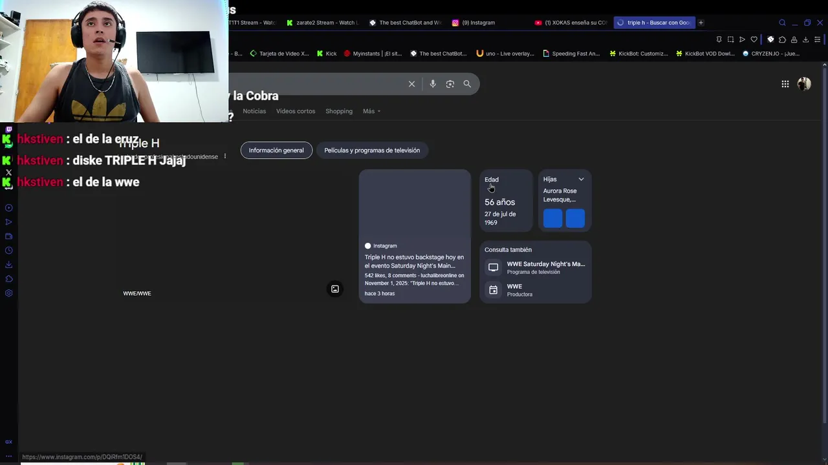Open the KickBot: Customiz... bookmark
Image resolution: width=828 pixels, height=465 pixels.
[x=638, y=54]
